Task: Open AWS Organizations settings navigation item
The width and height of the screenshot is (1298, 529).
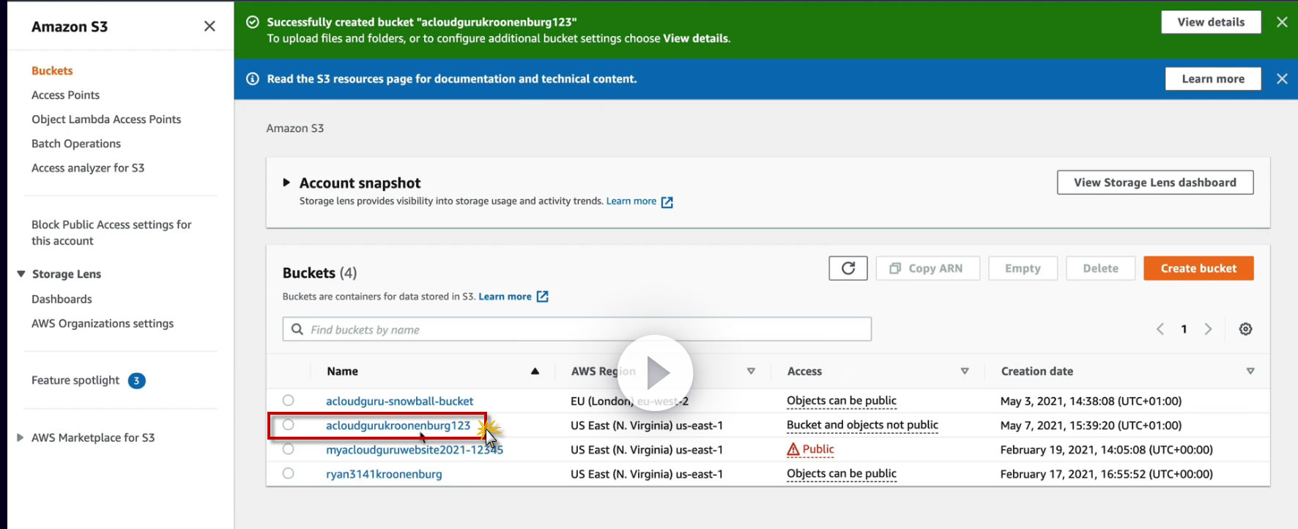Action: tap(103, 323)
